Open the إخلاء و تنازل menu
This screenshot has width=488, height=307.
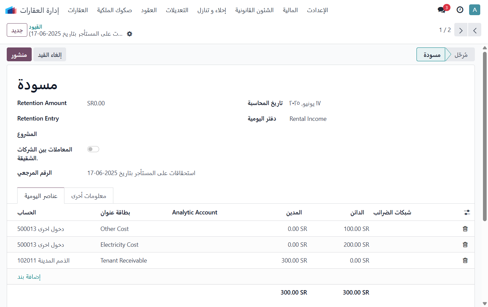(212, 10)
